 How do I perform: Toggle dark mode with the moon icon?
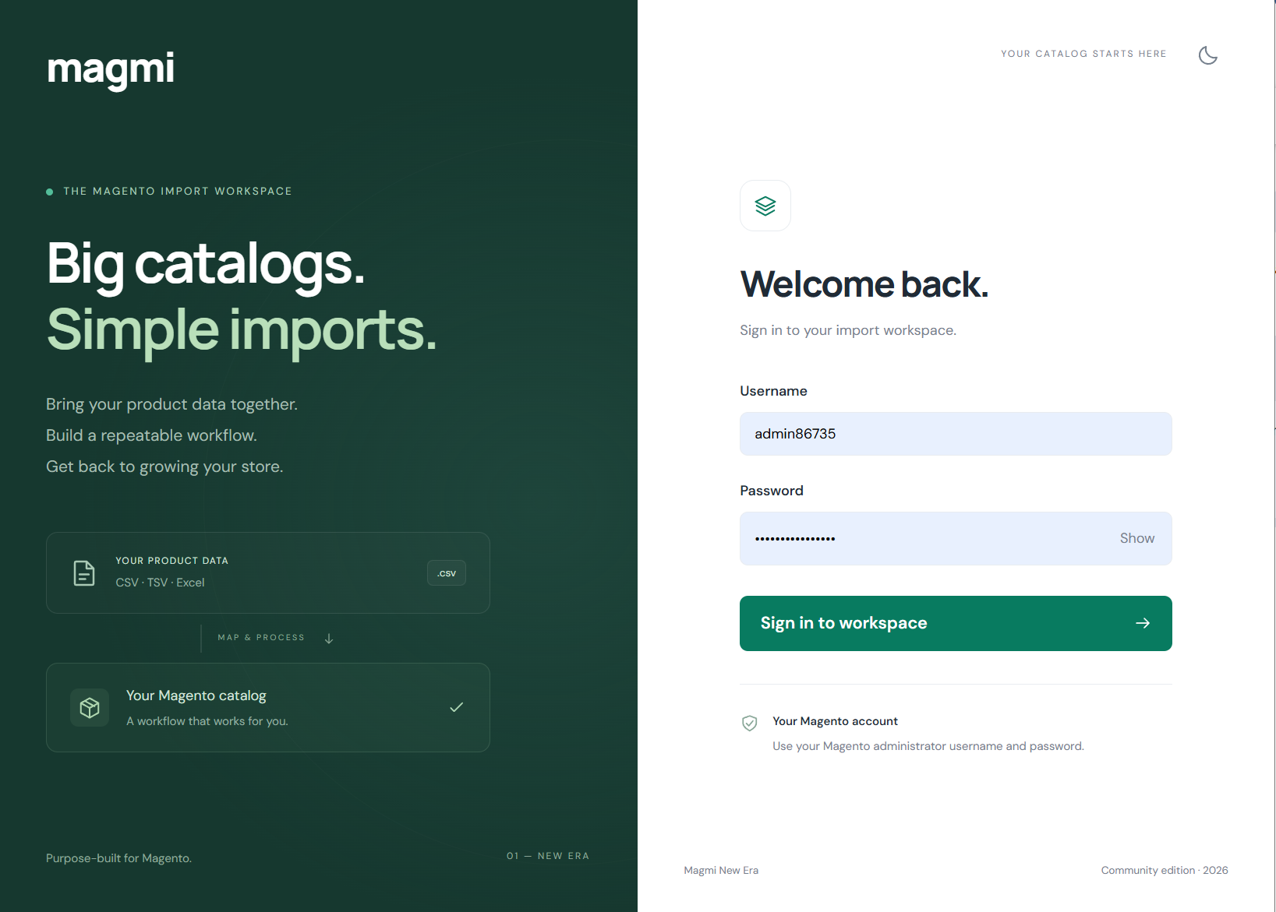click(x=1207, y=55)
